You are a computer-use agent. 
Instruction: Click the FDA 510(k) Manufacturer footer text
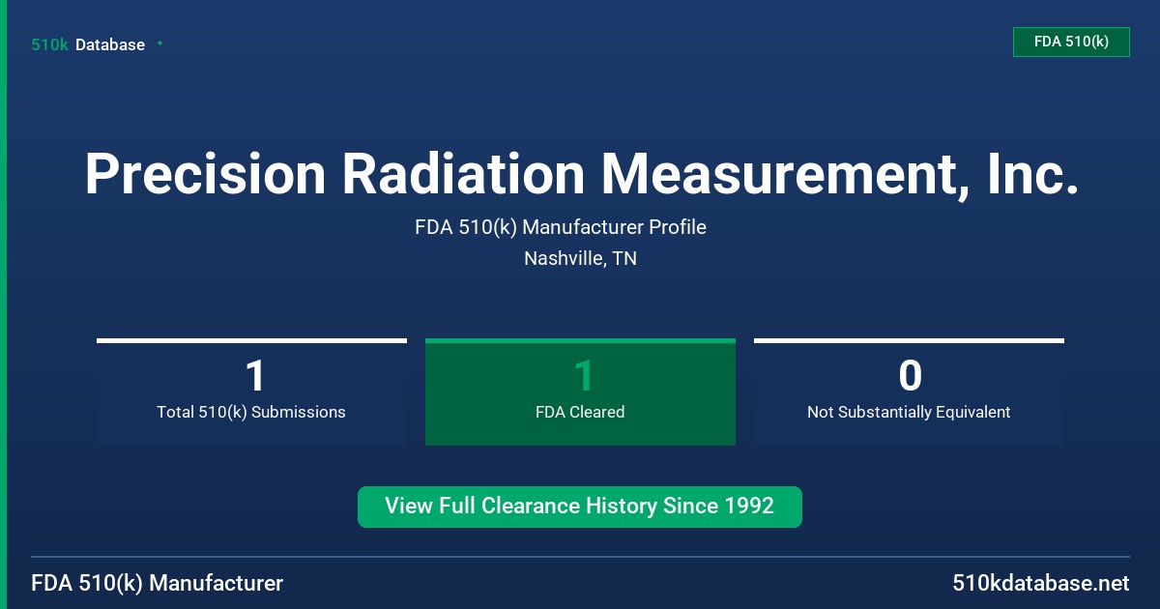tap(158, 583)
